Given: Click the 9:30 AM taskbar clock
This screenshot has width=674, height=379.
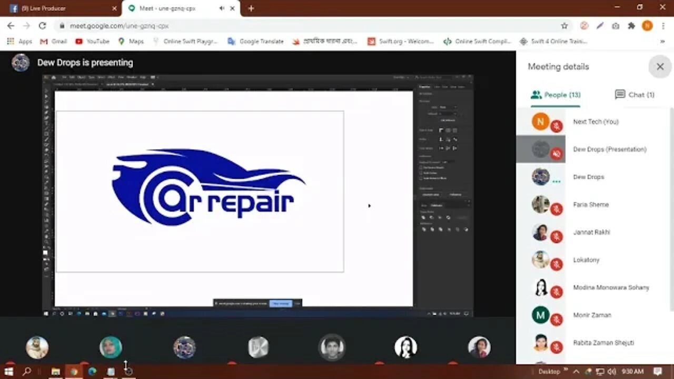Looking at the screenshot, I should [x=632, y=372].
